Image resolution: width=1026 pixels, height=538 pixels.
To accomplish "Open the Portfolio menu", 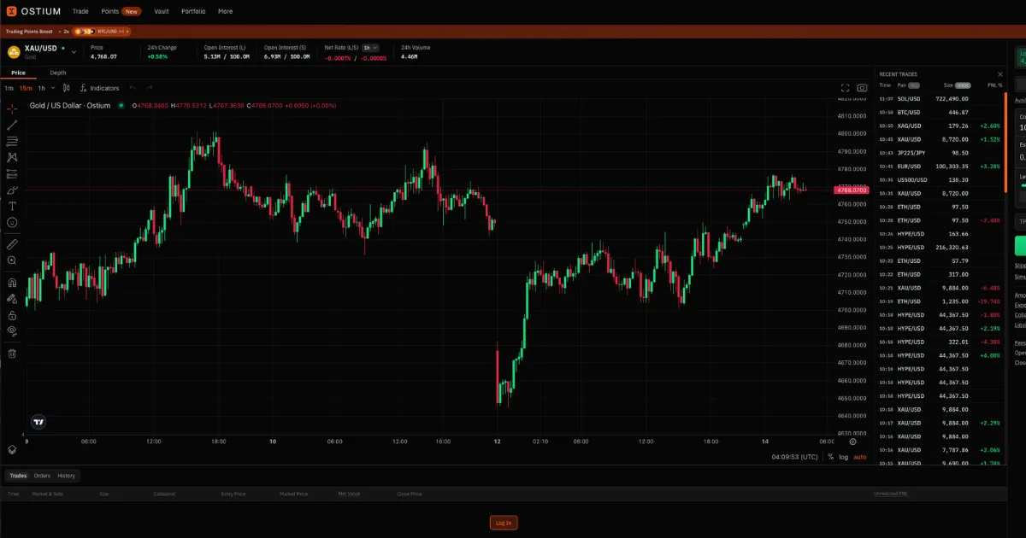I will click(193, 11).
